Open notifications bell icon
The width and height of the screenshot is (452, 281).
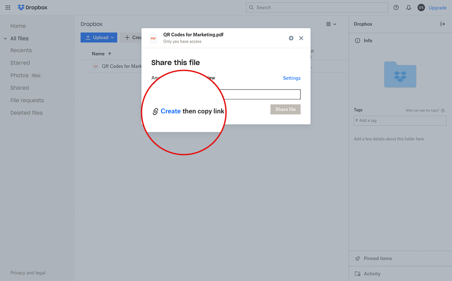pyautogui.click(x=408, y=7)
